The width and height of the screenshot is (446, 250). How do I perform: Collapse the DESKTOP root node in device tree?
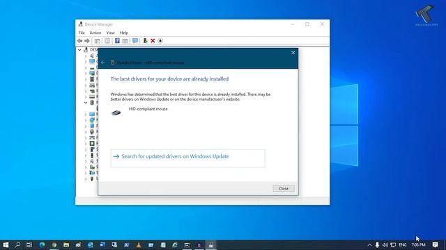(x=79, y=50)
